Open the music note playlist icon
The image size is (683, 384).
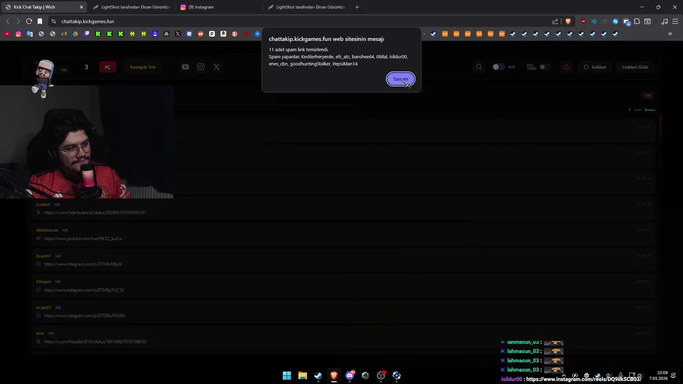pos(664,21)
